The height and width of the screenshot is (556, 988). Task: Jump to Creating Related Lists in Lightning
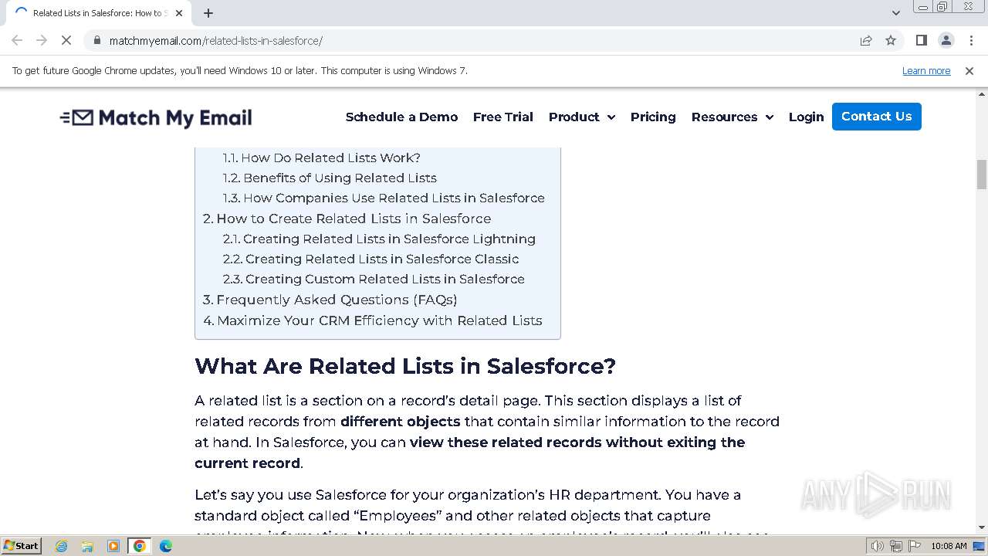(x=379, y=239)
